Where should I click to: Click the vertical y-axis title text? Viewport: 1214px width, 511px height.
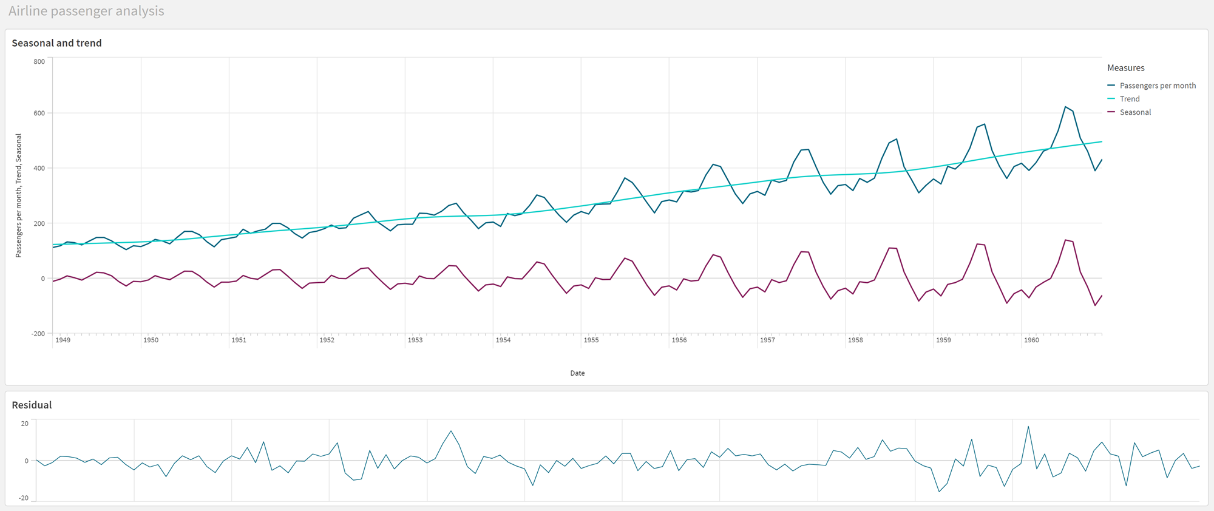19,195
